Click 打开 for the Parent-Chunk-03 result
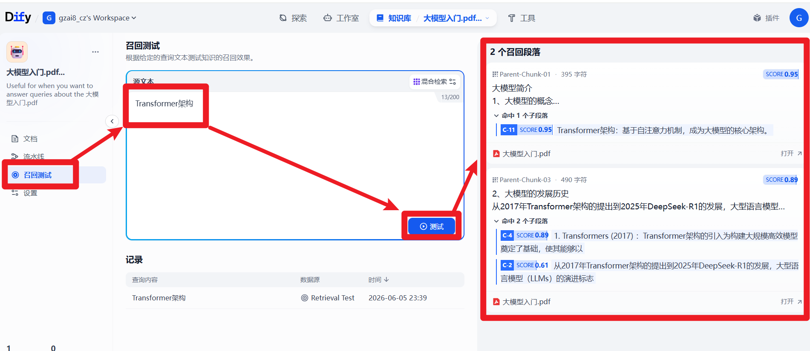810x351 pixels. [x=791, y=302]
